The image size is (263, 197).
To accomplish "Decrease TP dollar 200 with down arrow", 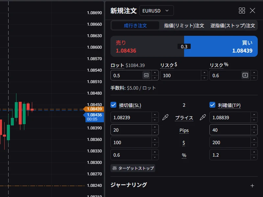I will [254, 145].
